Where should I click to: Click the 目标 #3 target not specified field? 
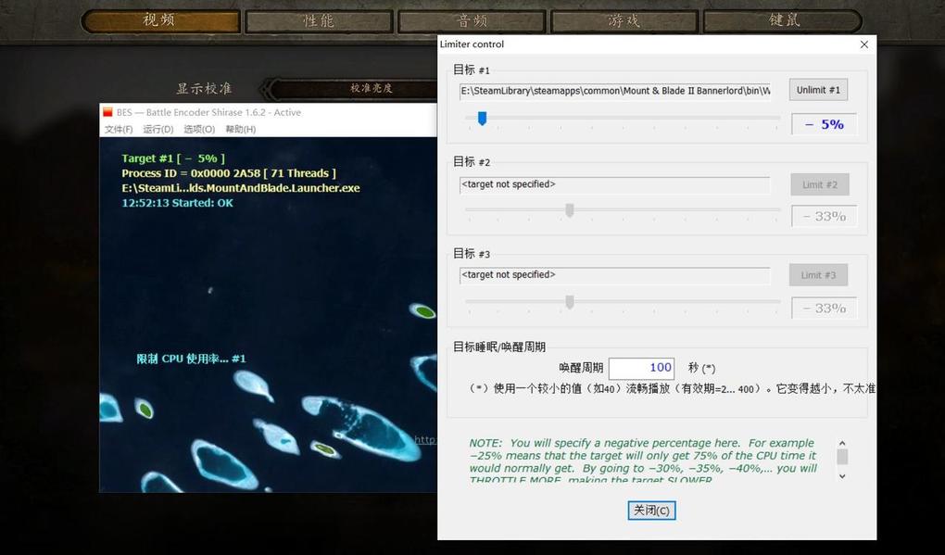(615, 275)
